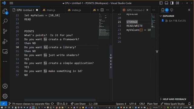Open the Accounts menu
This screenshot has width=194, height=109.
coord(5,86)
